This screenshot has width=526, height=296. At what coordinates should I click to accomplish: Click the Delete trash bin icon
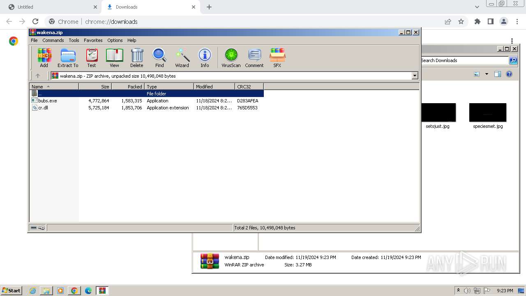137,58
